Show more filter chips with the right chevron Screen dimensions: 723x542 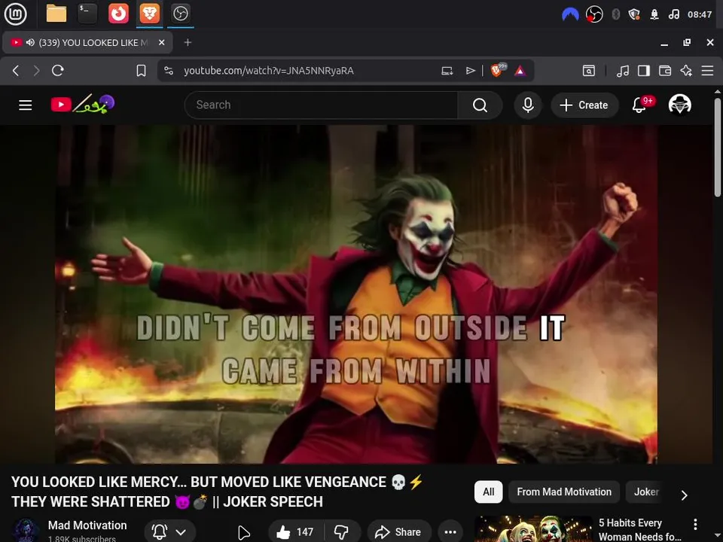[685, 495]
